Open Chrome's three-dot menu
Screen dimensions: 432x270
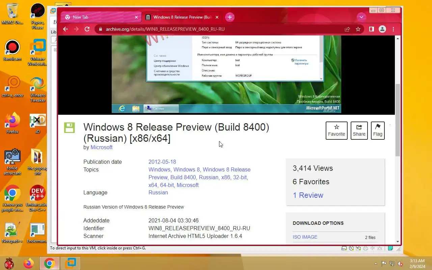coord(393,29)
